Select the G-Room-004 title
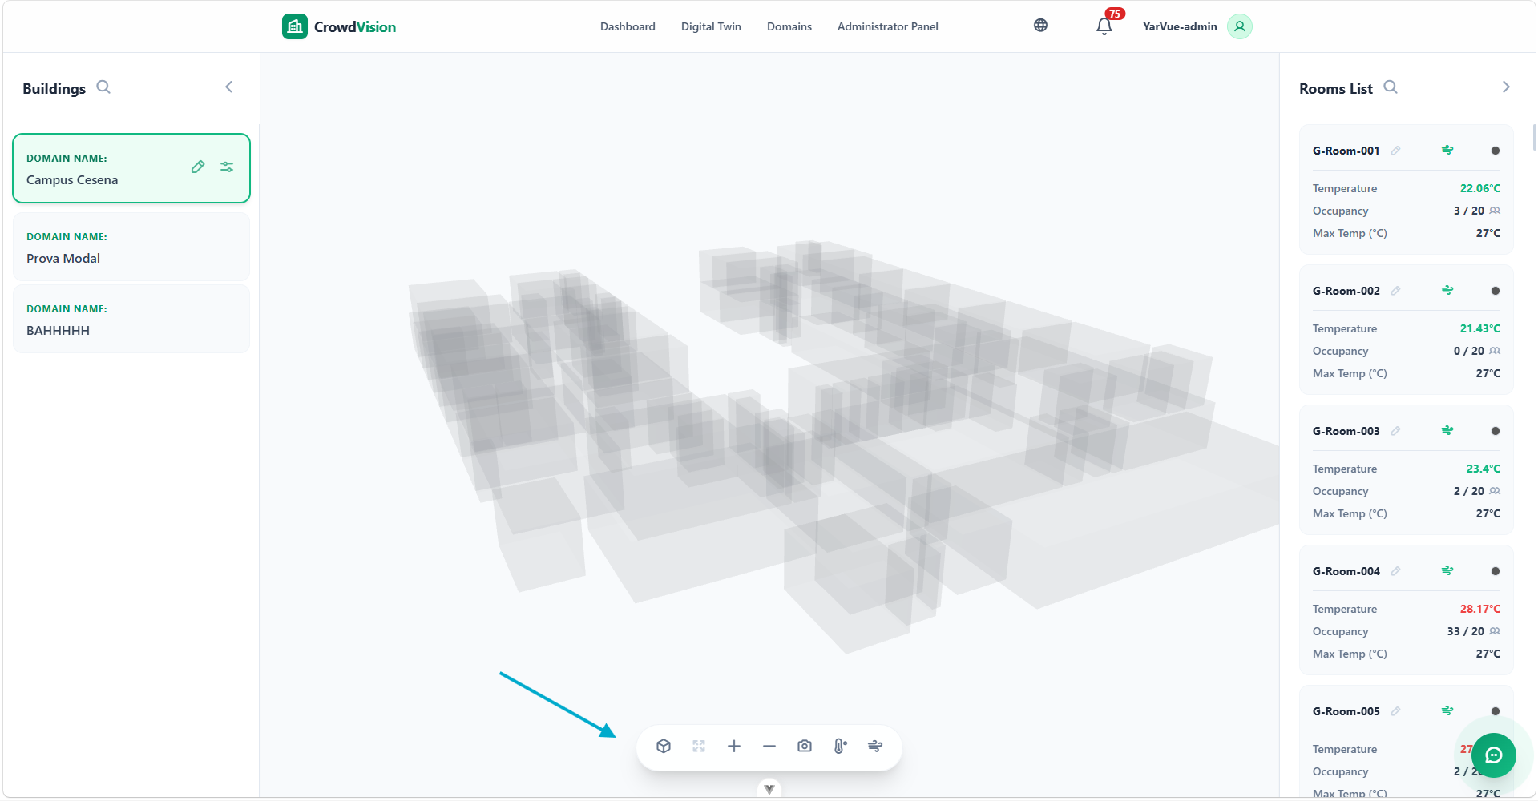Image resolution: width=1538 pixels, height=801 pixels. [x=1346, y=571]
